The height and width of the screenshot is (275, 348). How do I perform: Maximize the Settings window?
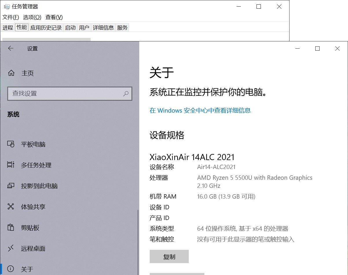coord(317,48)
